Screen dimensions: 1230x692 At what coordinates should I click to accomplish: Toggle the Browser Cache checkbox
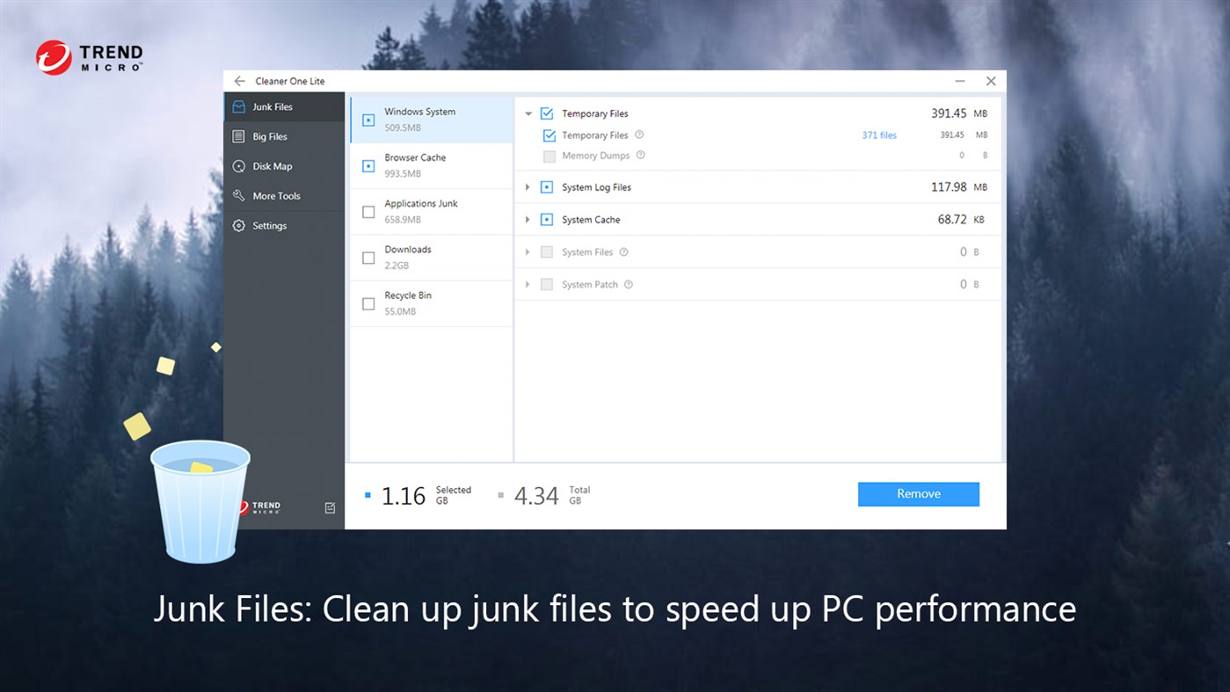368,165
